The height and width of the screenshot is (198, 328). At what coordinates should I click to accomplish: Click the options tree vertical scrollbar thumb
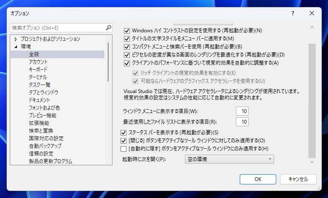coord(108,62)
